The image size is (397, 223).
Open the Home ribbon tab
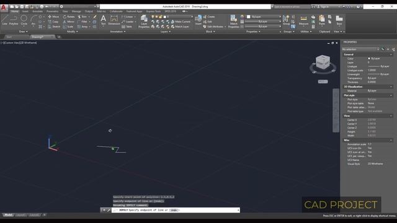[14, 11]
